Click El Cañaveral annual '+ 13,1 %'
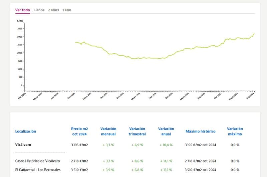 click(x=166, y=170)
